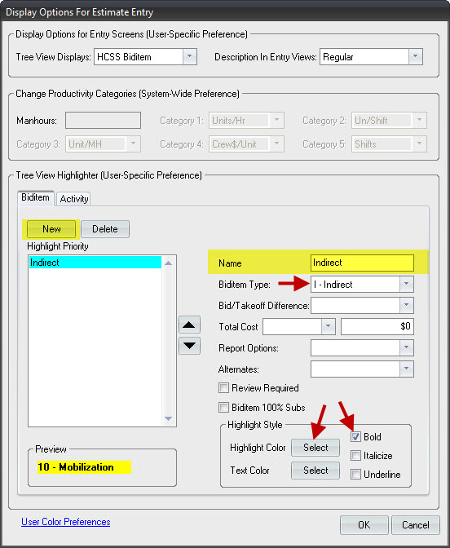The width and height of the screenshot is (450, 548).
Task: Check the Biditem 100% Subs box
Action: (x=223, y=408)
